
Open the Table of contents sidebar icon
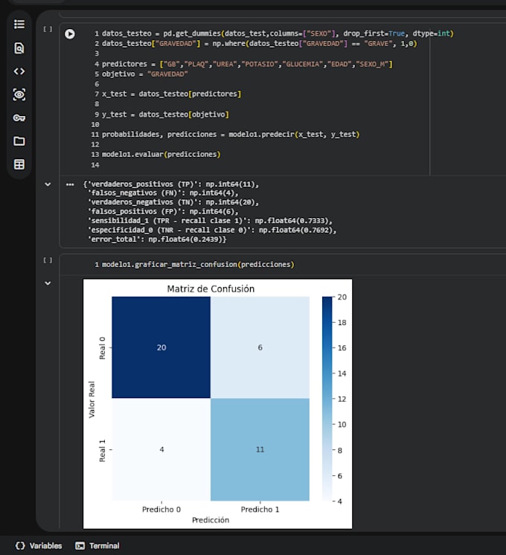click(19, 25)
